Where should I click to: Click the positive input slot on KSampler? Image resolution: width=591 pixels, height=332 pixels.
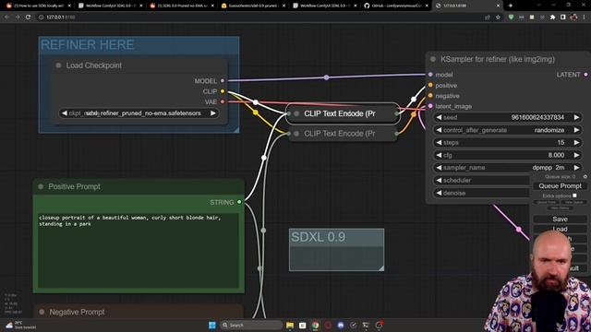pyautogui.click(x=430, y=86)
